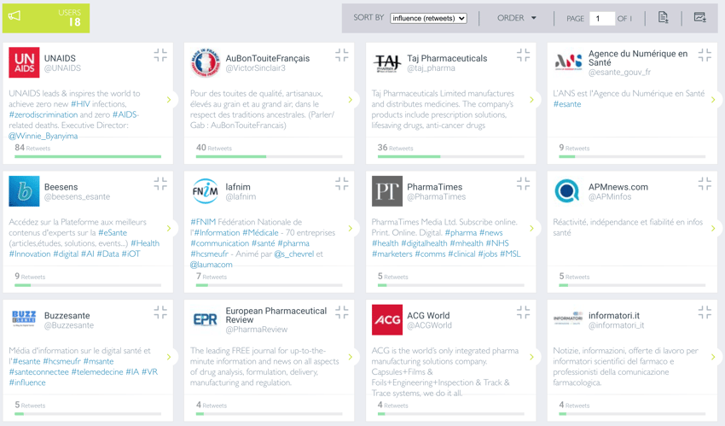Open the #telemedecine hashtag link
The height and width of the screenshot is (426, 725).
point(97,372)
